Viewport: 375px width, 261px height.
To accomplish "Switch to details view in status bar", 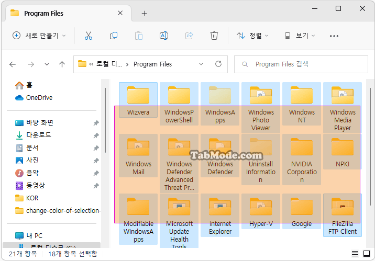I will pos(355,254).
